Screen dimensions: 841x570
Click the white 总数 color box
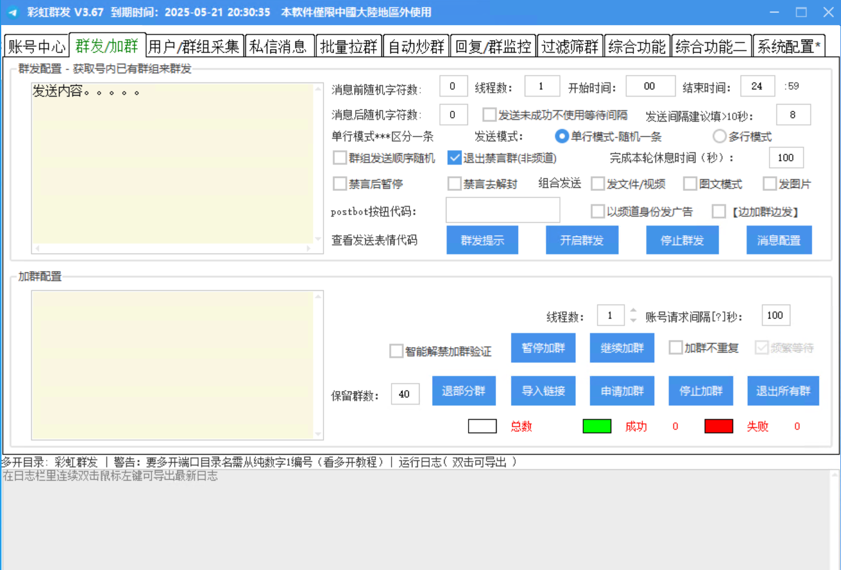(x=482, y=426)
